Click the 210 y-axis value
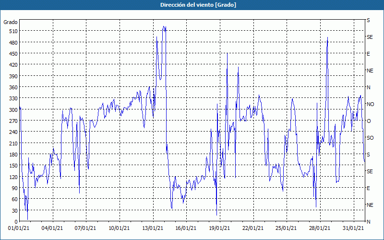Image resolution: width=384 pixels, height=240 pixels. pos(13,143)
